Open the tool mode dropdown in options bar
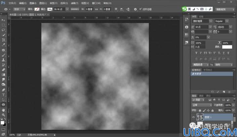The height and width of the screenshot is (137, 237). click(19, 9)
